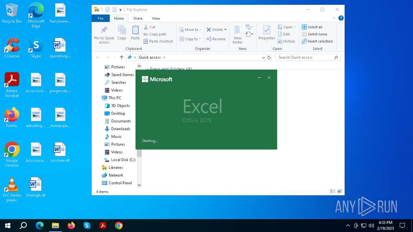
Task: Click the Cut scissors option
Action: 149,27
